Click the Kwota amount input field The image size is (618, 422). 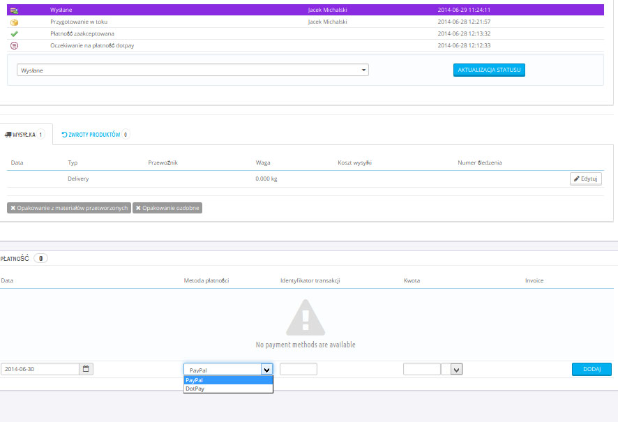tap(422, 369)
